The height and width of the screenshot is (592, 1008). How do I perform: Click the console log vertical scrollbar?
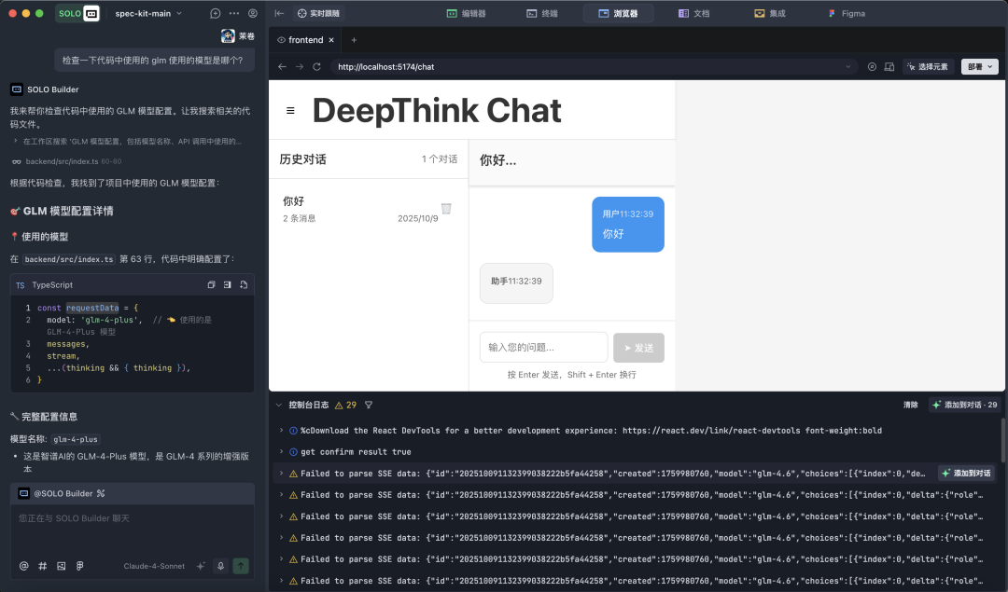coord(1003,440)
